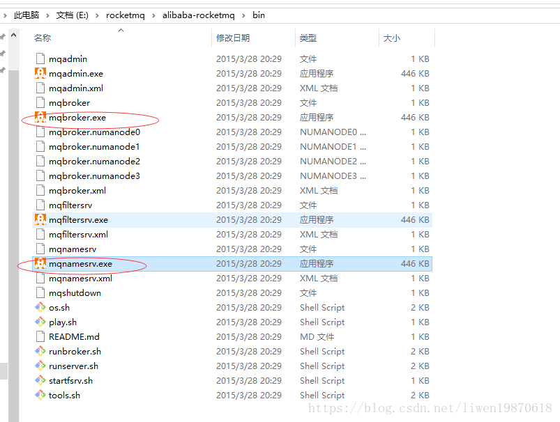Navigate to 文档 (E:) in address bar
This screenshot has height=422, width=560.
[x=72, y=15]
